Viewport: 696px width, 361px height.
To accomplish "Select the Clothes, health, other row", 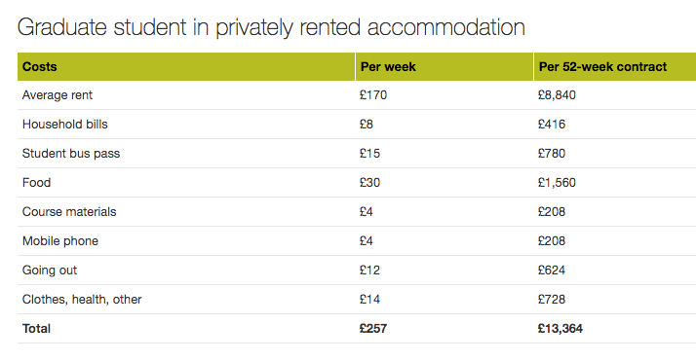I will 357,300.
